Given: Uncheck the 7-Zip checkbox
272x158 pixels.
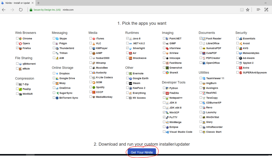Looking at the screenshot, I should [17, 84].
